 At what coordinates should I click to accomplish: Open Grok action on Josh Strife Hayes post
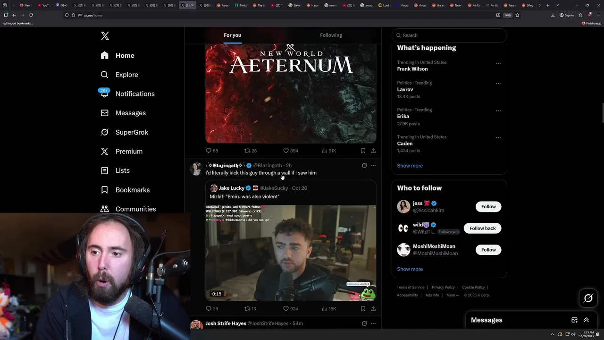point(364,323)
